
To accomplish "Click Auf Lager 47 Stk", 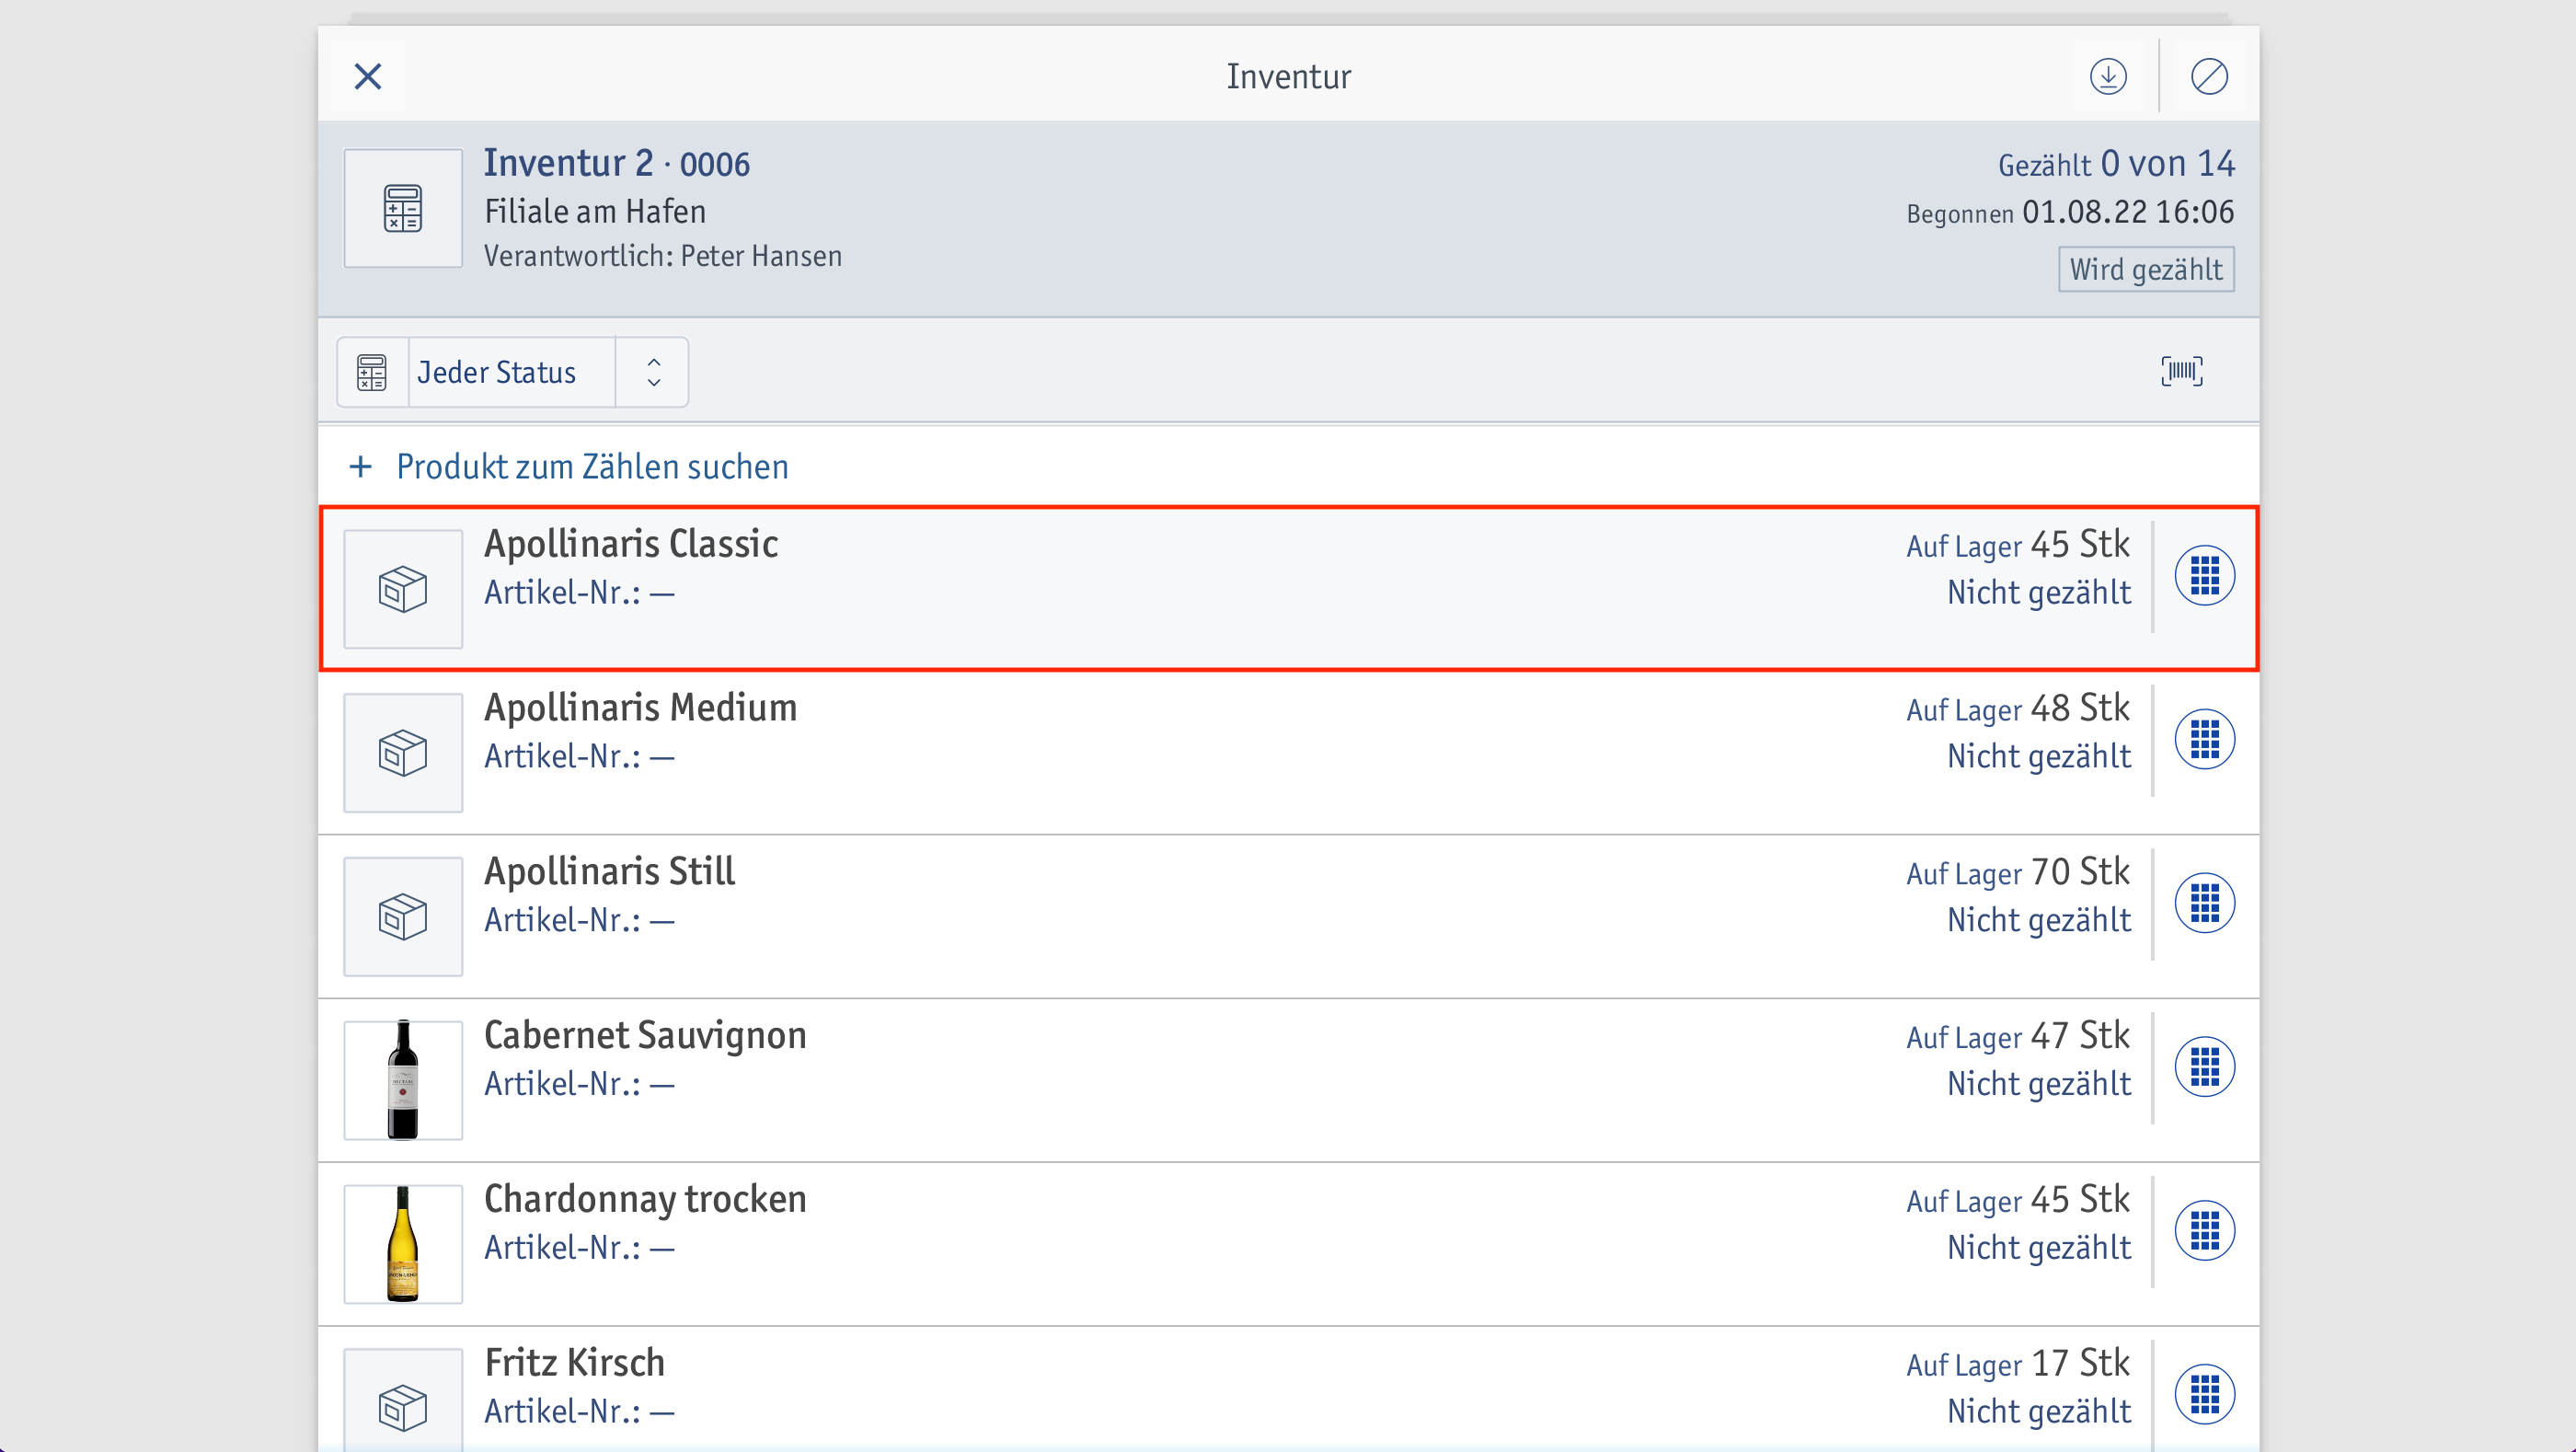I will click(x=2018, y=1037).
